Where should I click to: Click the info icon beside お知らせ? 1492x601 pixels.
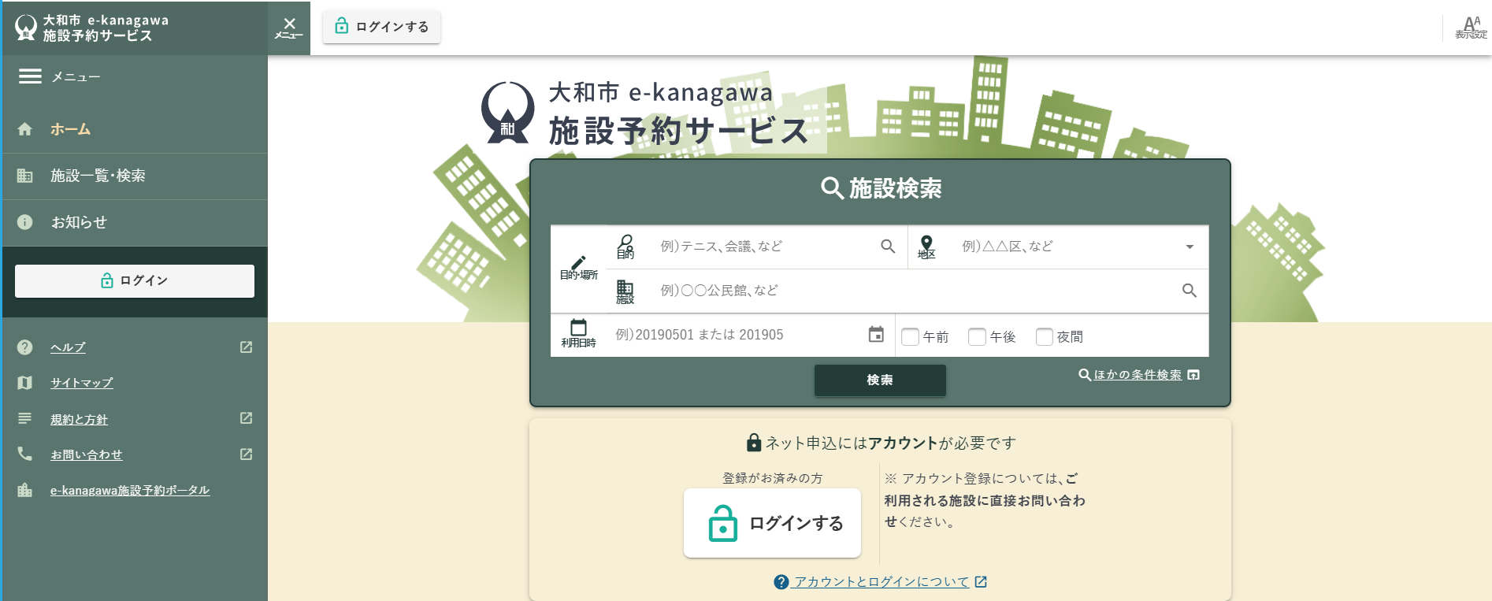[25, 222]
